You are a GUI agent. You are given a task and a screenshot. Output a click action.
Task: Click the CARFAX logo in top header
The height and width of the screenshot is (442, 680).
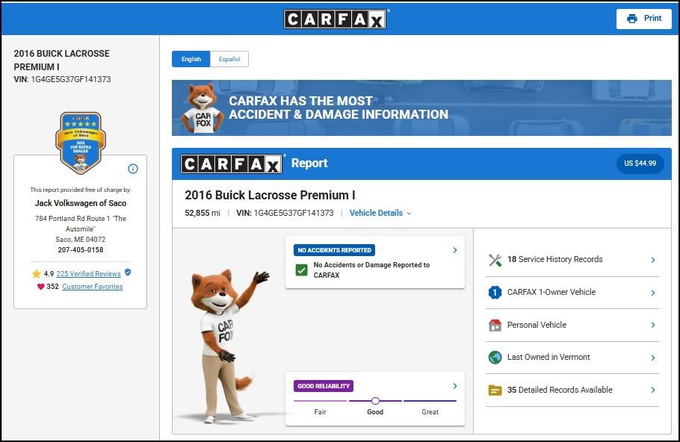tap(335, 19)
